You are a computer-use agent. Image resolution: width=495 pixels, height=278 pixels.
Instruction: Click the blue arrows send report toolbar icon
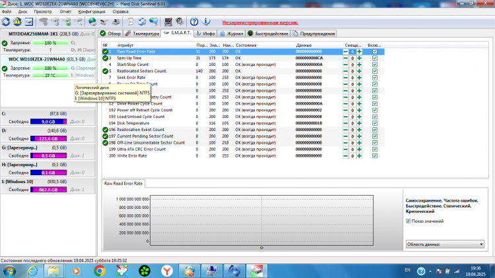coord(142,22)
